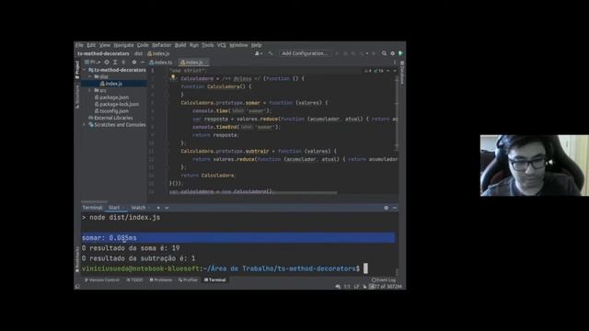The width and height of the screenshot is (589, 331).
Task: Open the Problems tool window
Action: click(x=161, y=280)
